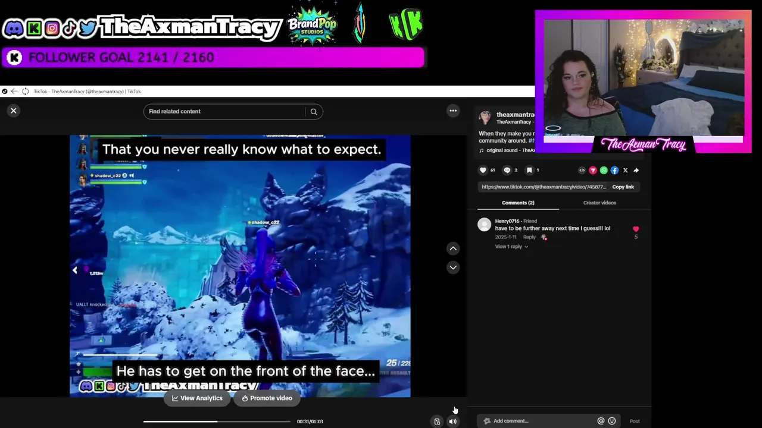Reply to Henry0716's comment
762x428 pixels.
529,237
